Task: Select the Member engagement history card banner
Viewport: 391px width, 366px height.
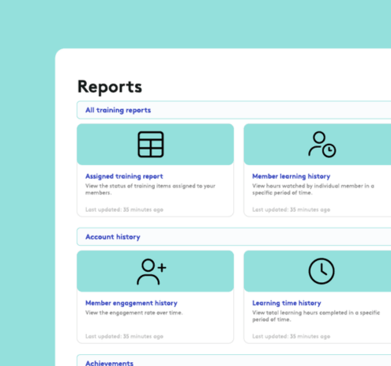Action: (155, 271)
